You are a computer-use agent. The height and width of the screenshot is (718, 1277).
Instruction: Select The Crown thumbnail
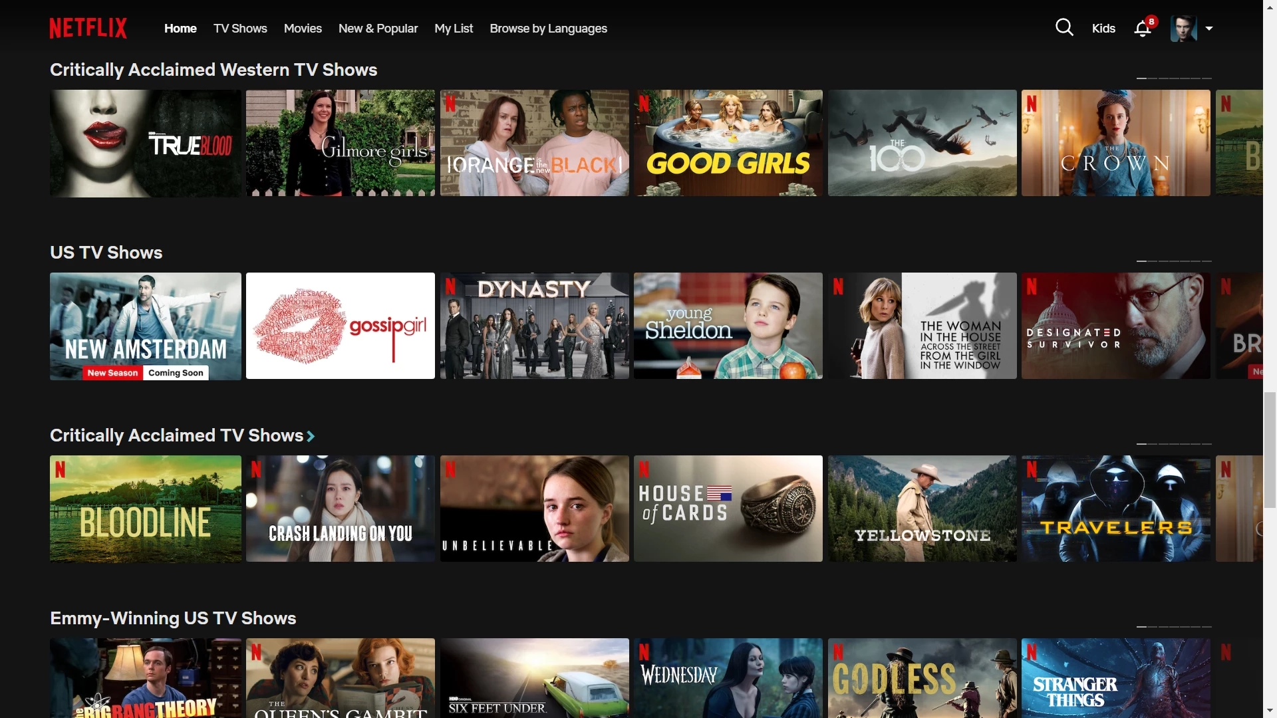click(1116, 143)
